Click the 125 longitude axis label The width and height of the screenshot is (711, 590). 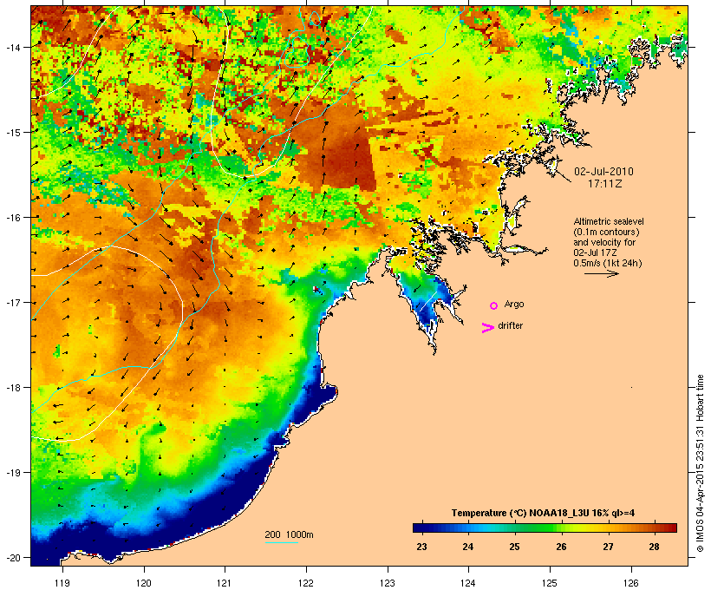click(550, 583)
